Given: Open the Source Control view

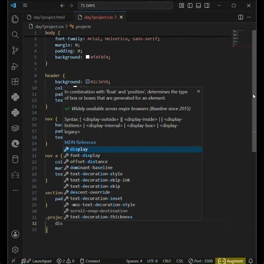Looking at the screenshot, I should 15,50.
